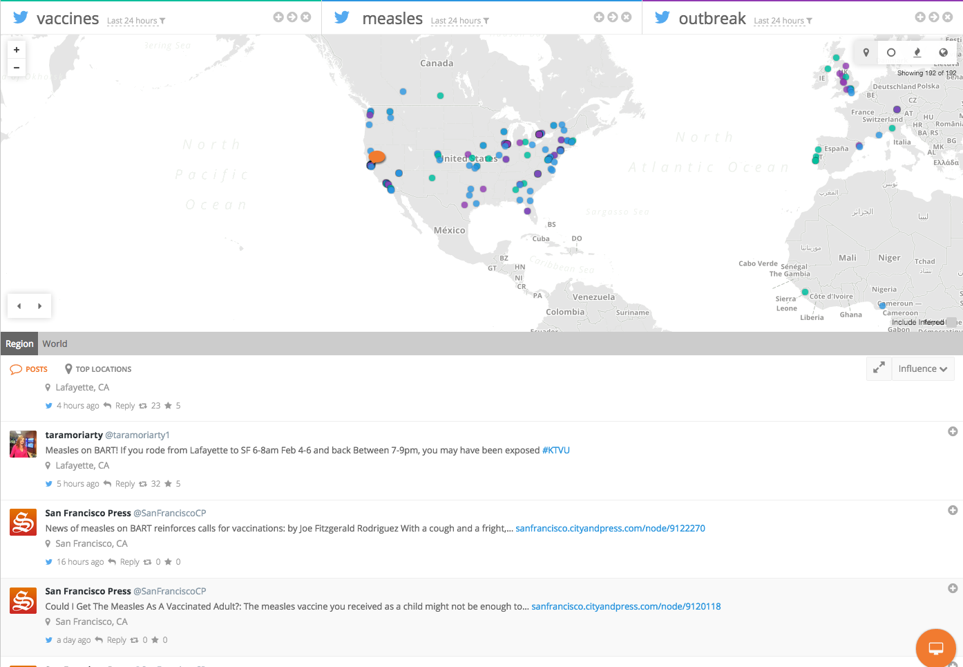The image size is (963, 667).
Task: Retweet the 4 hours ago post
Action: pos(144,406)
